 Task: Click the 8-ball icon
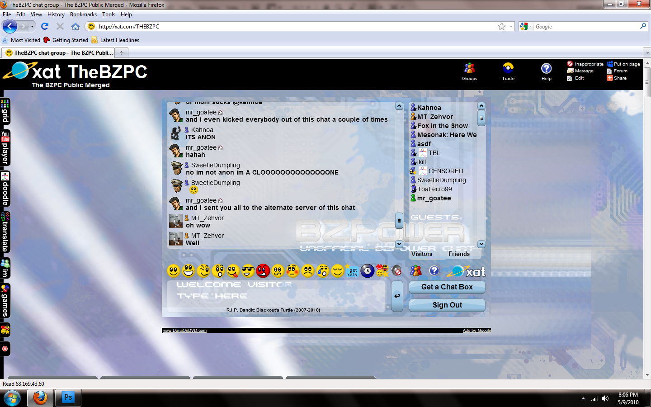(x=367, y=271)
